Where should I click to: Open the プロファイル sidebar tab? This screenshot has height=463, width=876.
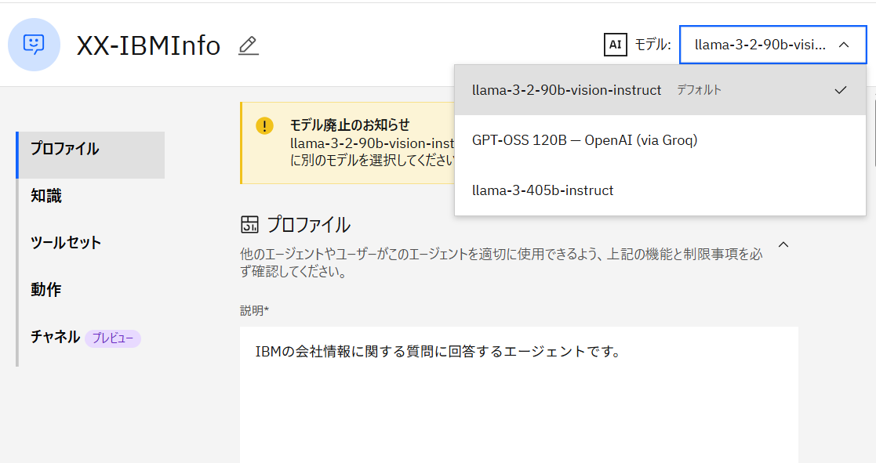(x=65, y=149)
